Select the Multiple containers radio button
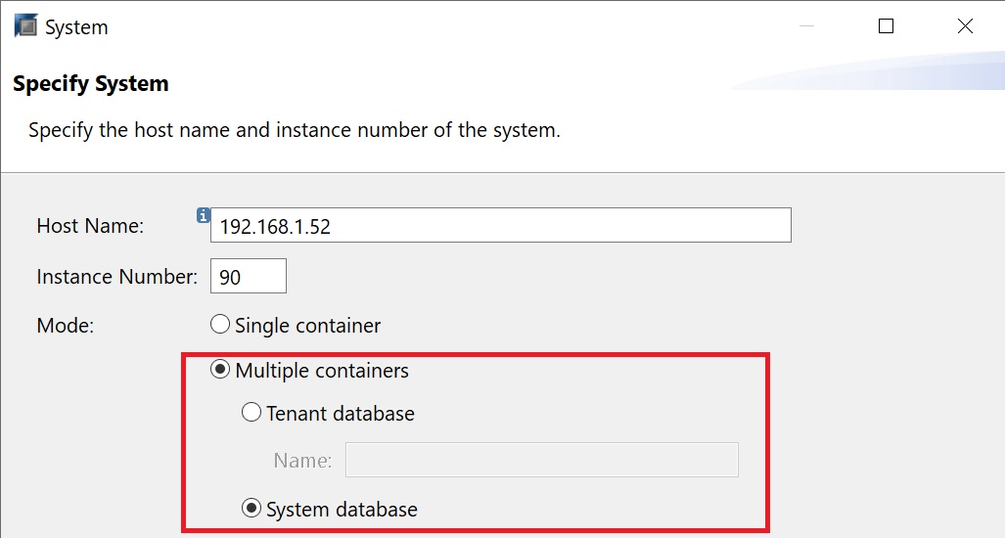 point(220,370)
